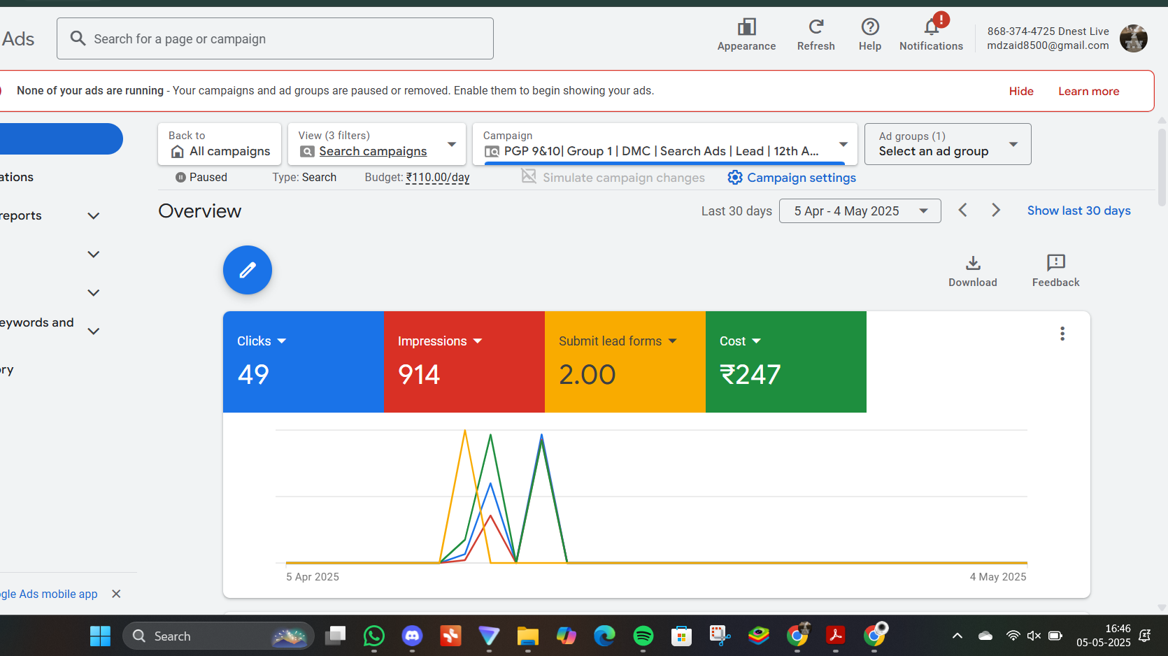The height and width of the screenshot is (656, 1168).
Task: Open the scorecard three-dot menu
Action: click(x=1062, y=334)
